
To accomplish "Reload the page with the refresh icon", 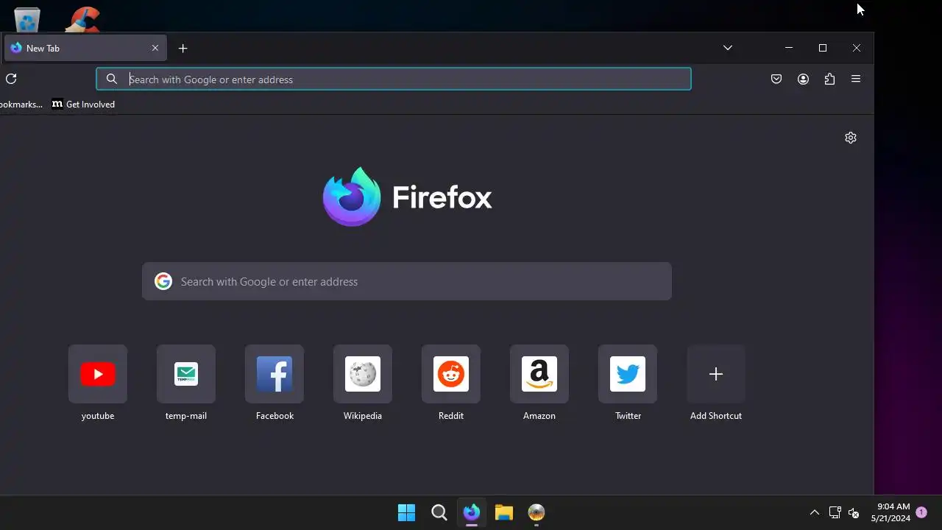I will [11, 79].
